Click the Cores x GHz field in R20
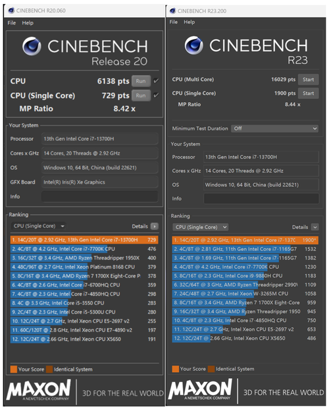Image resolution: width=329 pixels, height=409 pixels. [99, 153]
